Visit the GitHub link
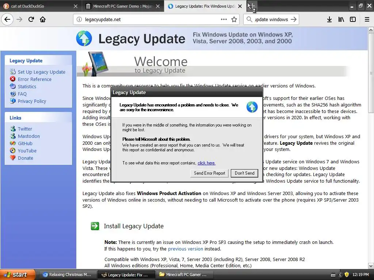374x280 pixels. pos(25,143)
